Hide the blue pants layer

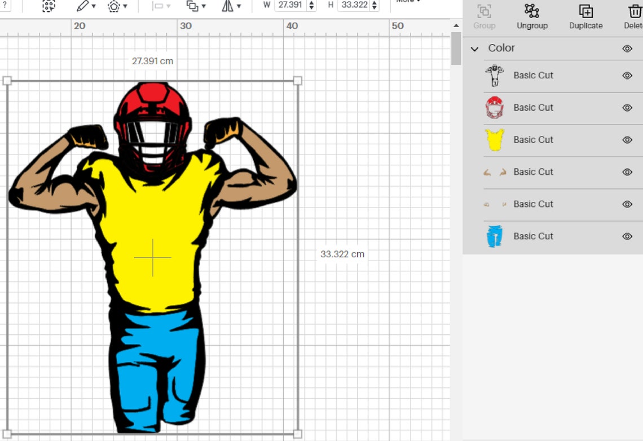pos(627,236)
